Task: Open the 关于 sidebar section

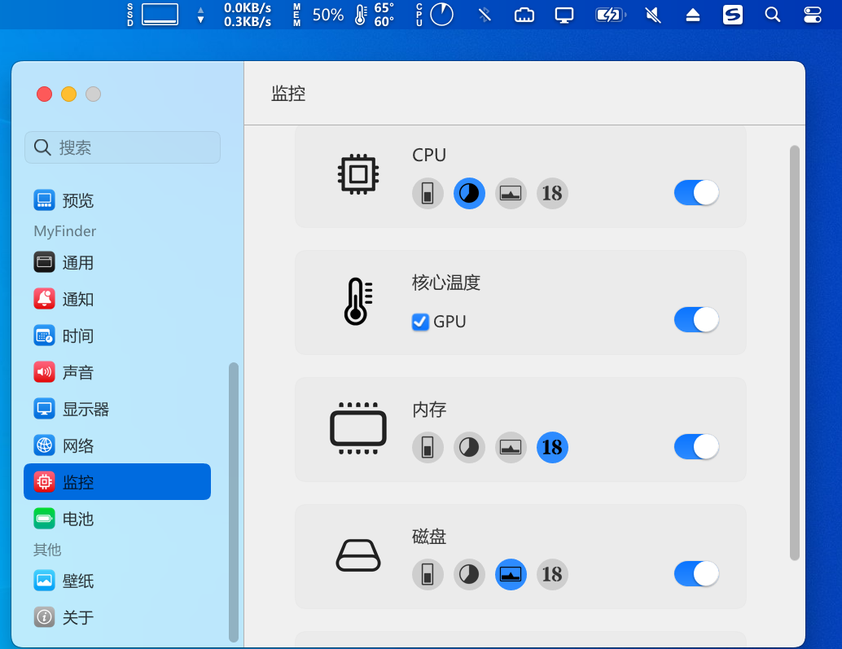Action: coord(117,617)
